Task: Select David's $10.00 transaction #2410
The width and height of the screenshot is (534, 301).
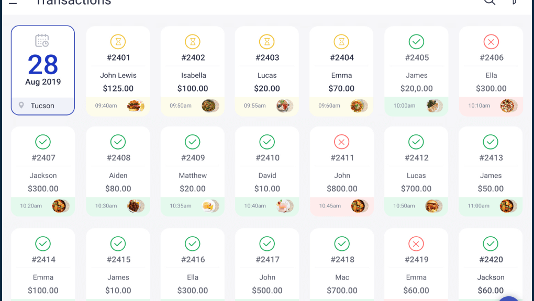Action: (267, 171)
